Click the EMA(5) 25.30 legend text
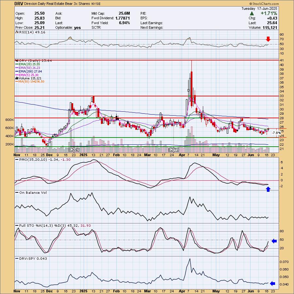 tap(28, 75)
